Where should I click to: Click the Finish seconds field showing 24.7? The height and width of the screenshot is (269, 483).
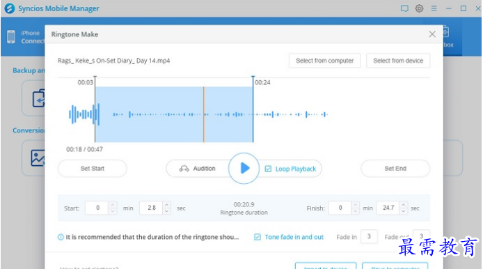388,208
